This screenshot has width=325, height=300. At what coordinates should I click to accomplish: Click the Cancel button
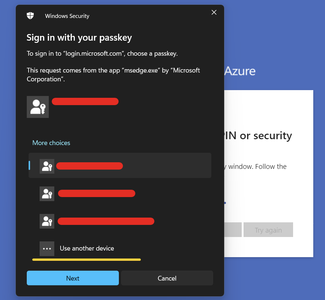pyautogui.click(x=167, y=278)
